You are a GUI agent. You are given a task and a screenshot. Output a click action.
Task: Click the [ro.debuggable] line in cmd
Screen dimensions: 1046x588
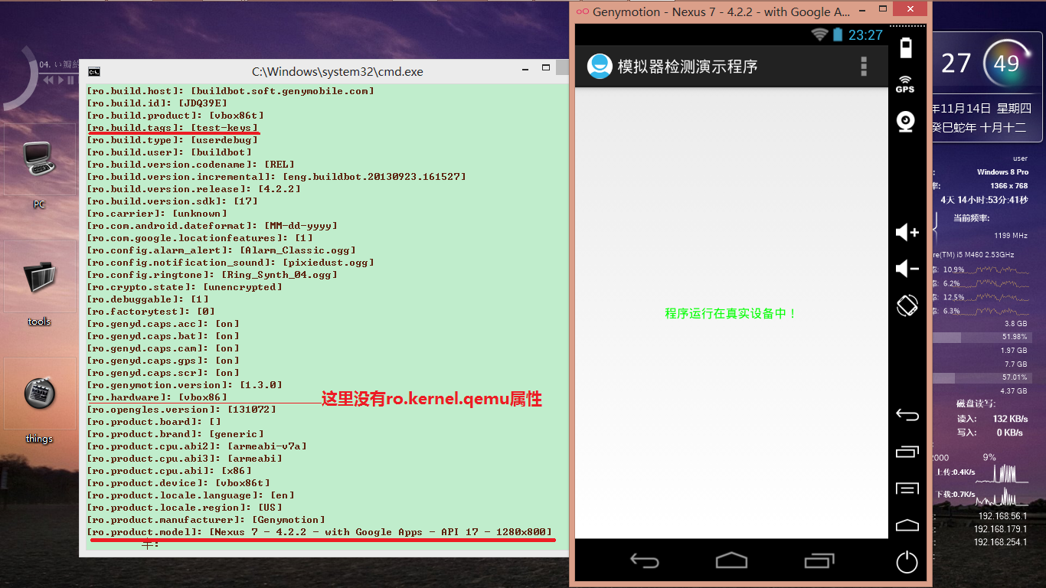point(148,299)
